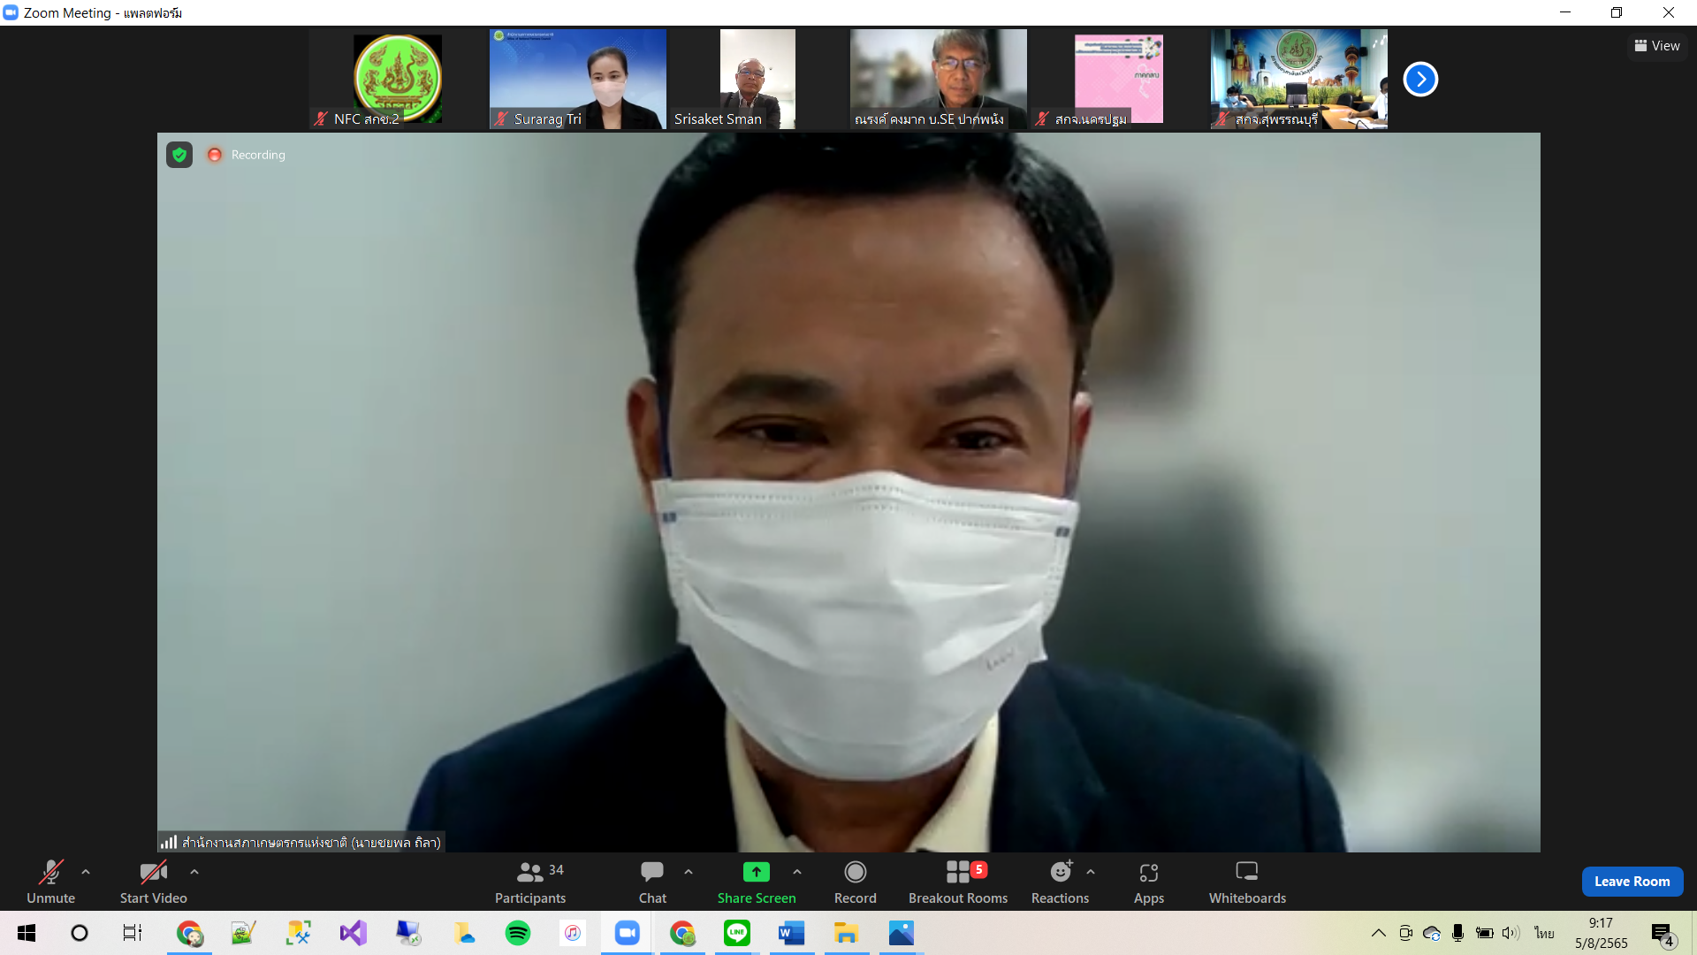Expand audio options arrow next to Unmute

(86, 872)
